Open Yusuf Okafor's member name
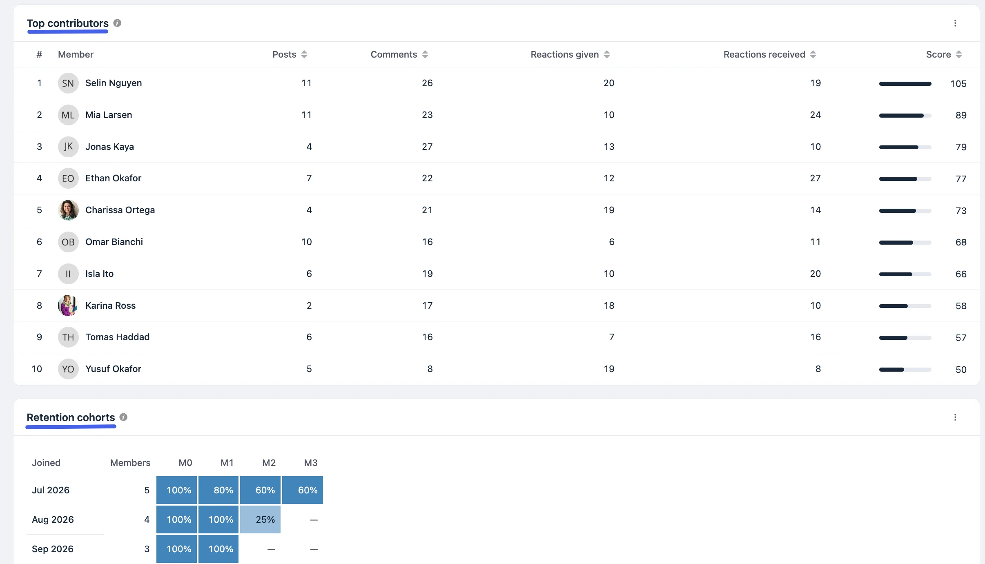This screenshot has width=985, height=564. tap(113, 369)
